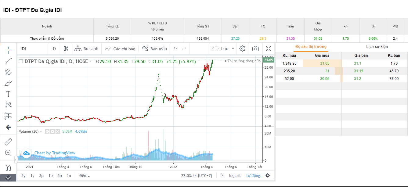Select the Độ sâu thị trường tab
Image resolution: width=408 pixels, height=187 pixels.
pyautogui.click(x=311, y=47)
